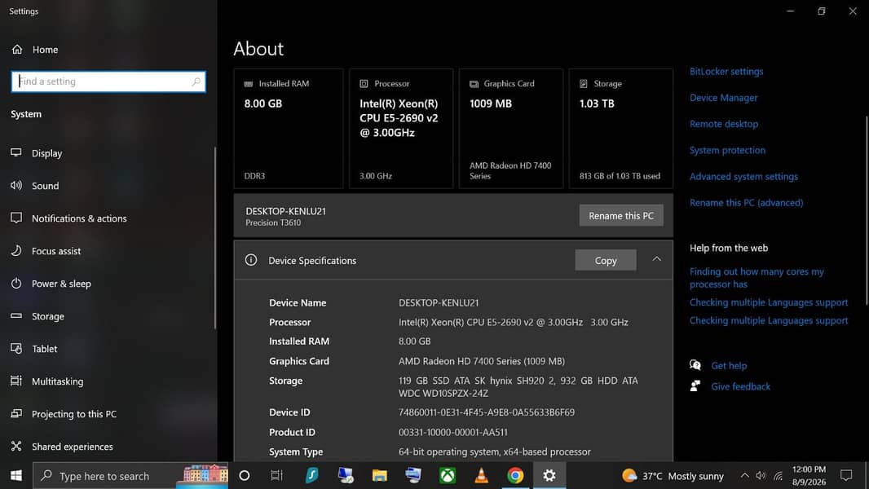The image size is (869, 489).
Task: Click the 813 GB of 1.03 TB used text
Action: (620, 176)
